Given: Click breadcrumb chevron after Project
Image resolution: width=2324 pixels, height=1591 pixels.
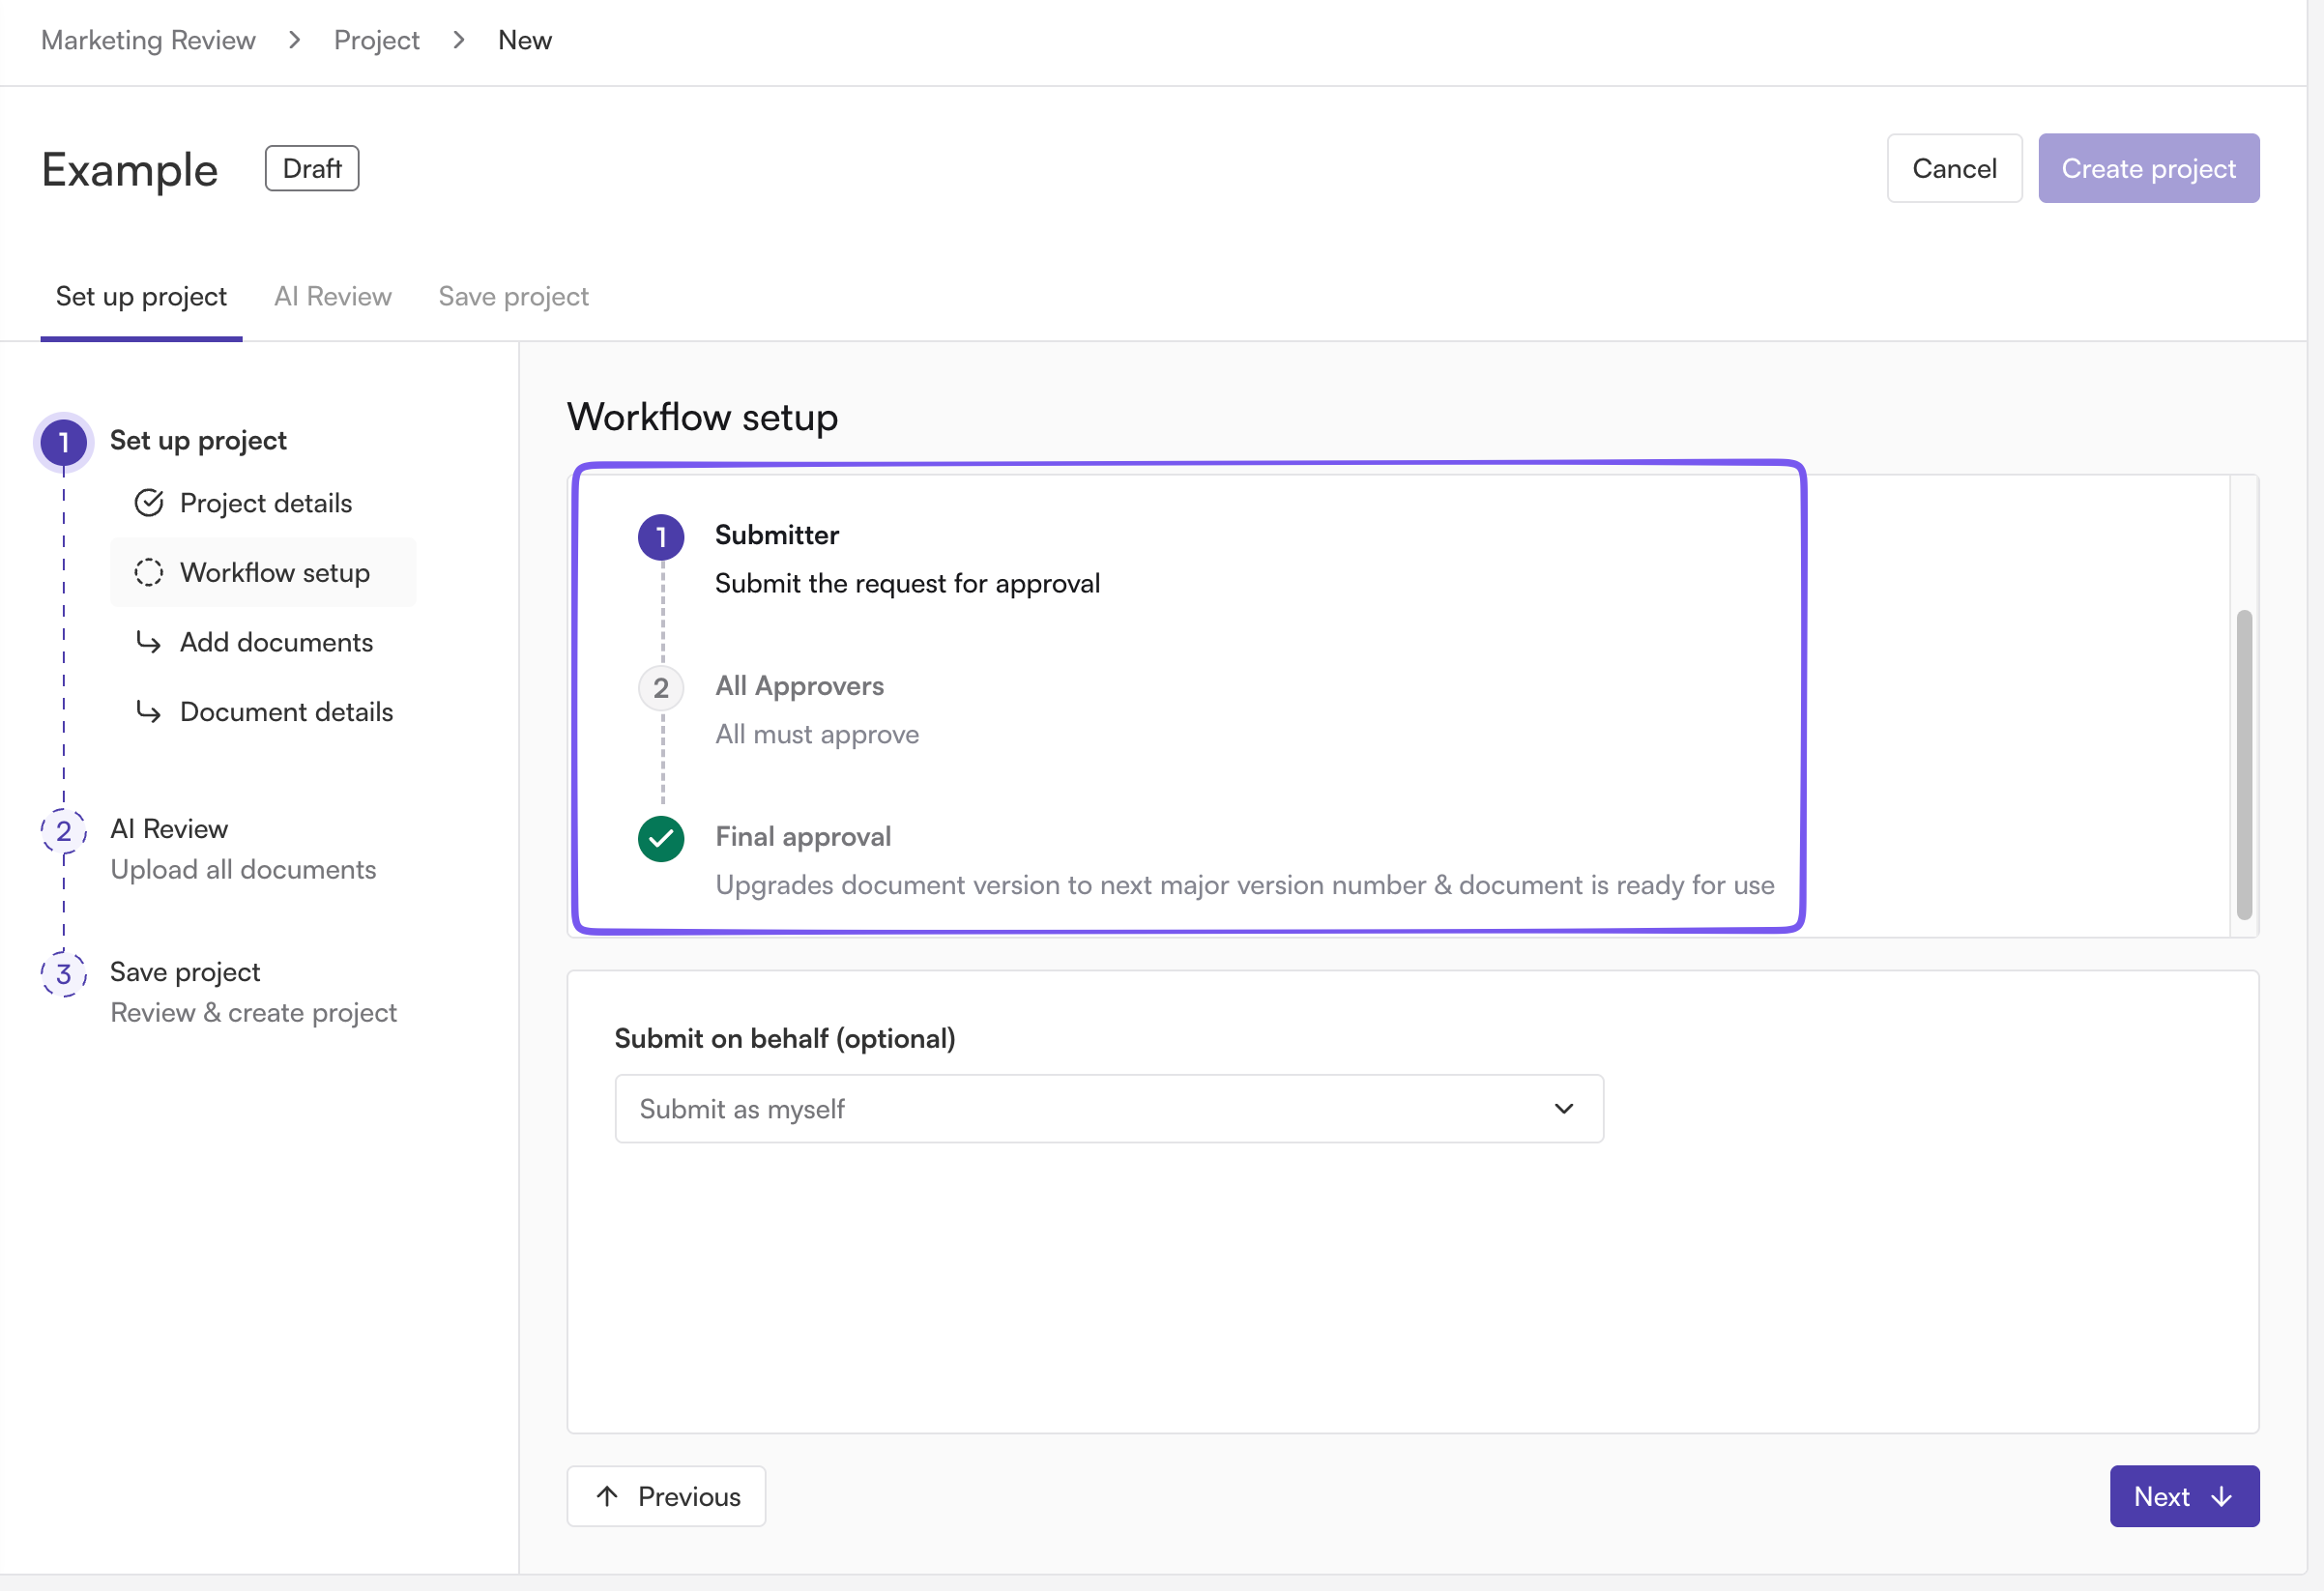Looking at the screenshot, I should tap(459, 40).
